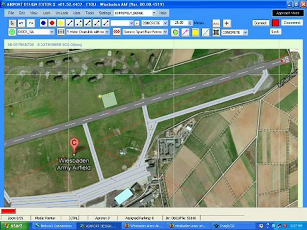Click the latitude longitude coordinates readout
Screen dimensions: 307x230
pyautogui.click(x=45, y=45)
